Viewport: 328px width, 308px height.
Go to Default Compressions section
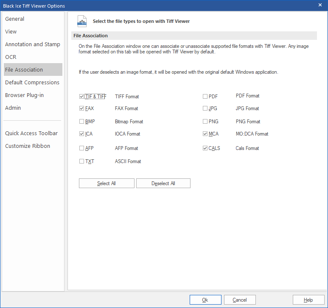pos(32,82)
